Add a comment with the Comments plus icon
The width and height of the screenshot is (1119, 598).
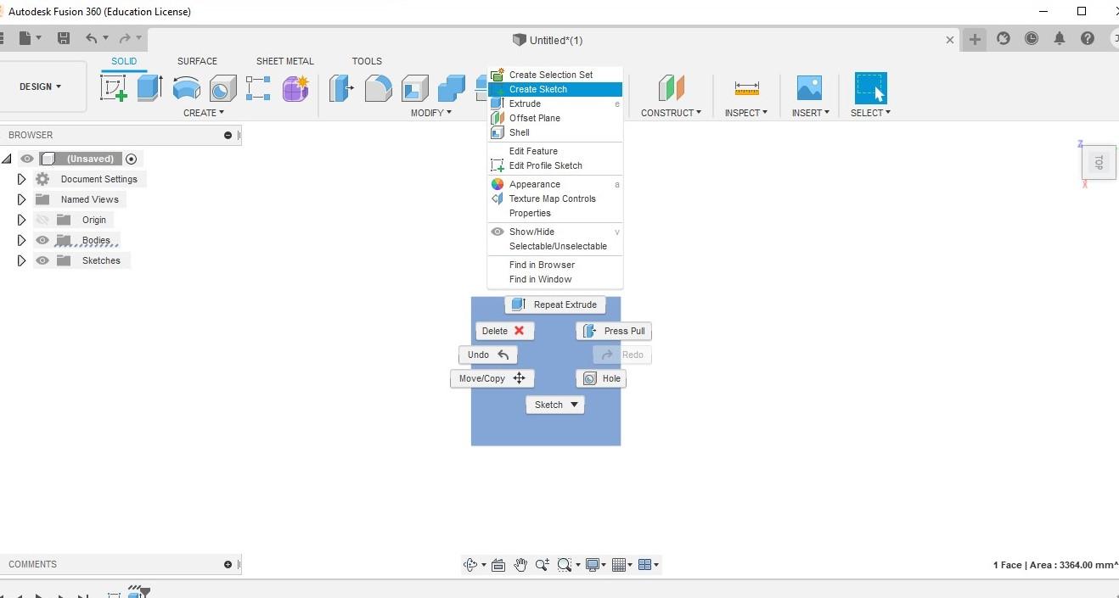(x=228, y=564)
